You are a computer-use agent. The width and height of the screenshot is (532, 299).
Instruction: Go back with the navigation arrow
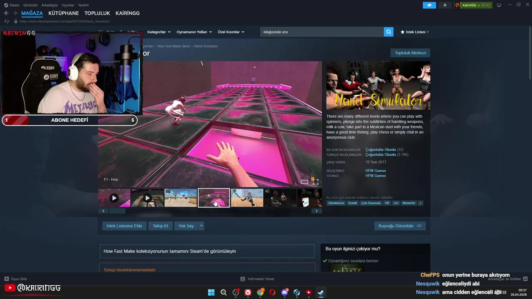pos(6,13)
